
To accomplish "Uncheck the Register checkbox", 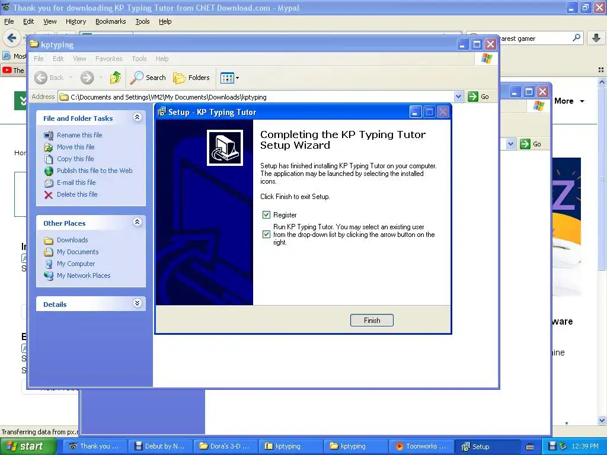I will [x=266, y=214].
